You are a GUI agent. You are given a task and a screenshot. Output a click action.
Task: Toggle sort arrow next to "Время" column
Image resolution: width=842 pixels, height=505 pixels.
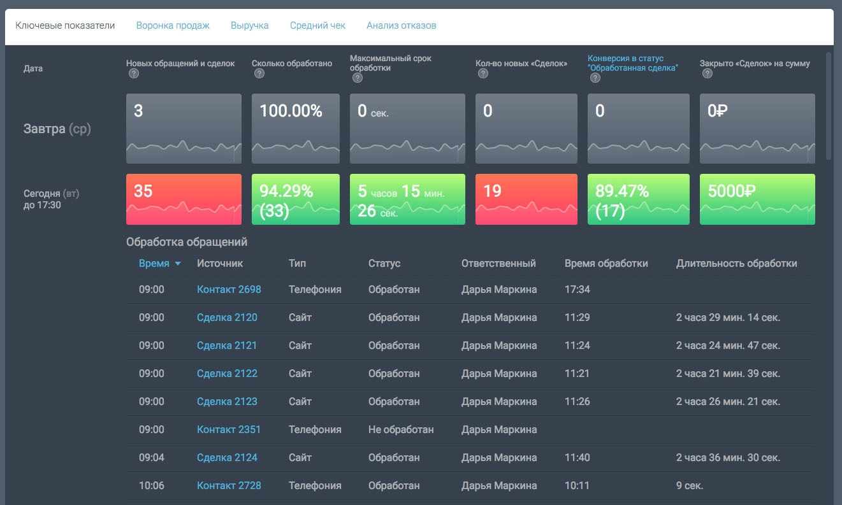[178, 264]
